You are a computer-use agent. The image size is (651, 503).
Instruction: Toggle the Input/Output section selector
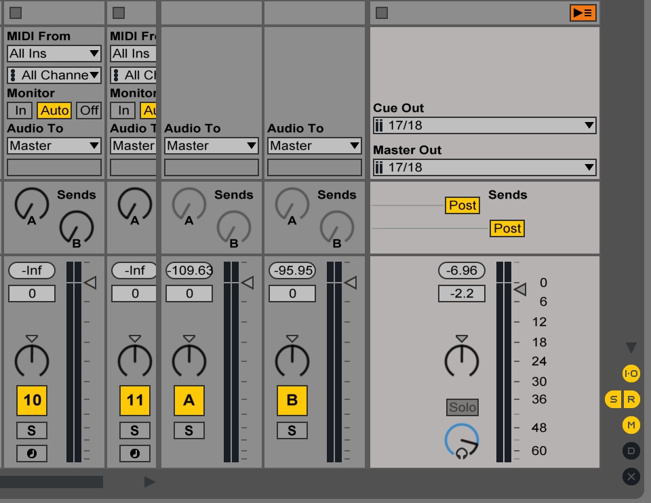[x=630, y=373]
